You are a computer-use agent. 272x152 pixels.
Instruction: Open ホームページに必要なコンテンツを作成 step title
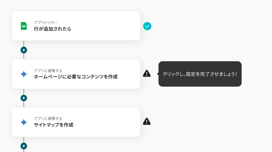(x=76, y=77)
